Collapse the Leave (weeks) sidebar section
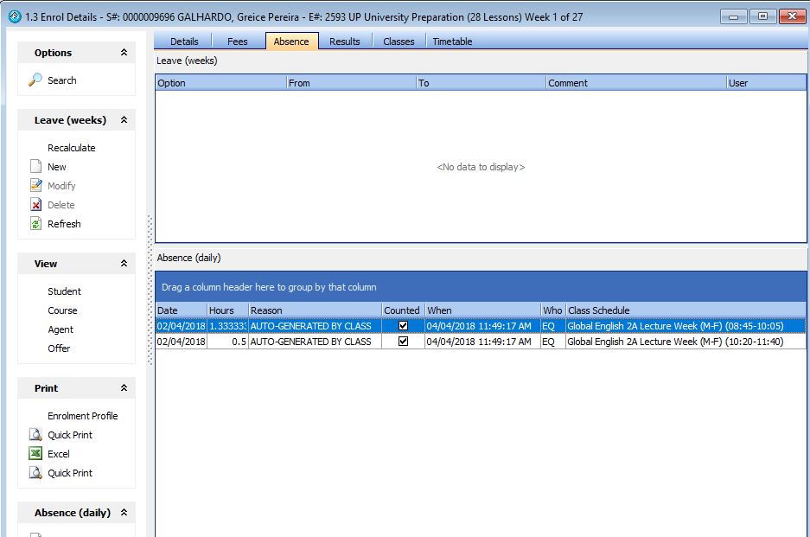Viewport: 810px width, 537px height. pyautogui.click(x=124, y=120)
